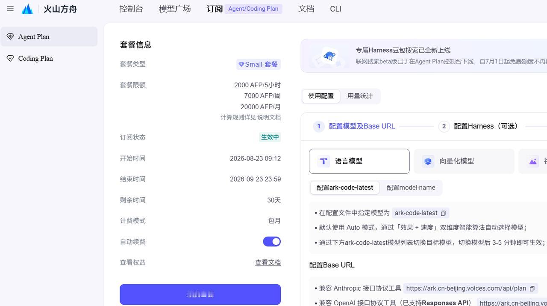The width and height of the screenshot is (547, 306).
Task: Select the 配置ark-code-latest tab
Action: point(344,187)
